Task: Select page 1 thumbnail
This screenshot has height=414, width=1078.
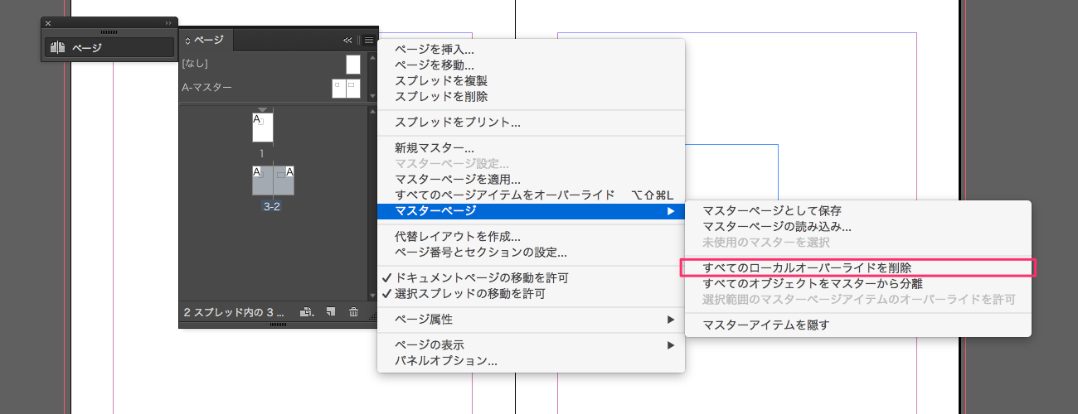Action: point(262,128)
